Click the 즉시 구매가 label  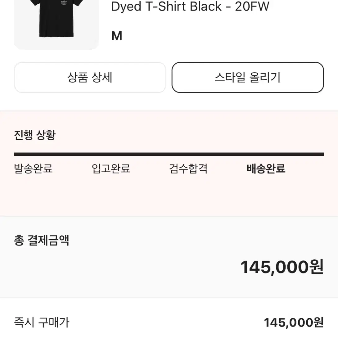click(42, 322)
